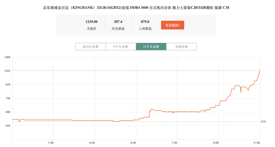Click the 1-28 date axis label
275x147 pixels.
pyautogui.click(x=50, y=143)
